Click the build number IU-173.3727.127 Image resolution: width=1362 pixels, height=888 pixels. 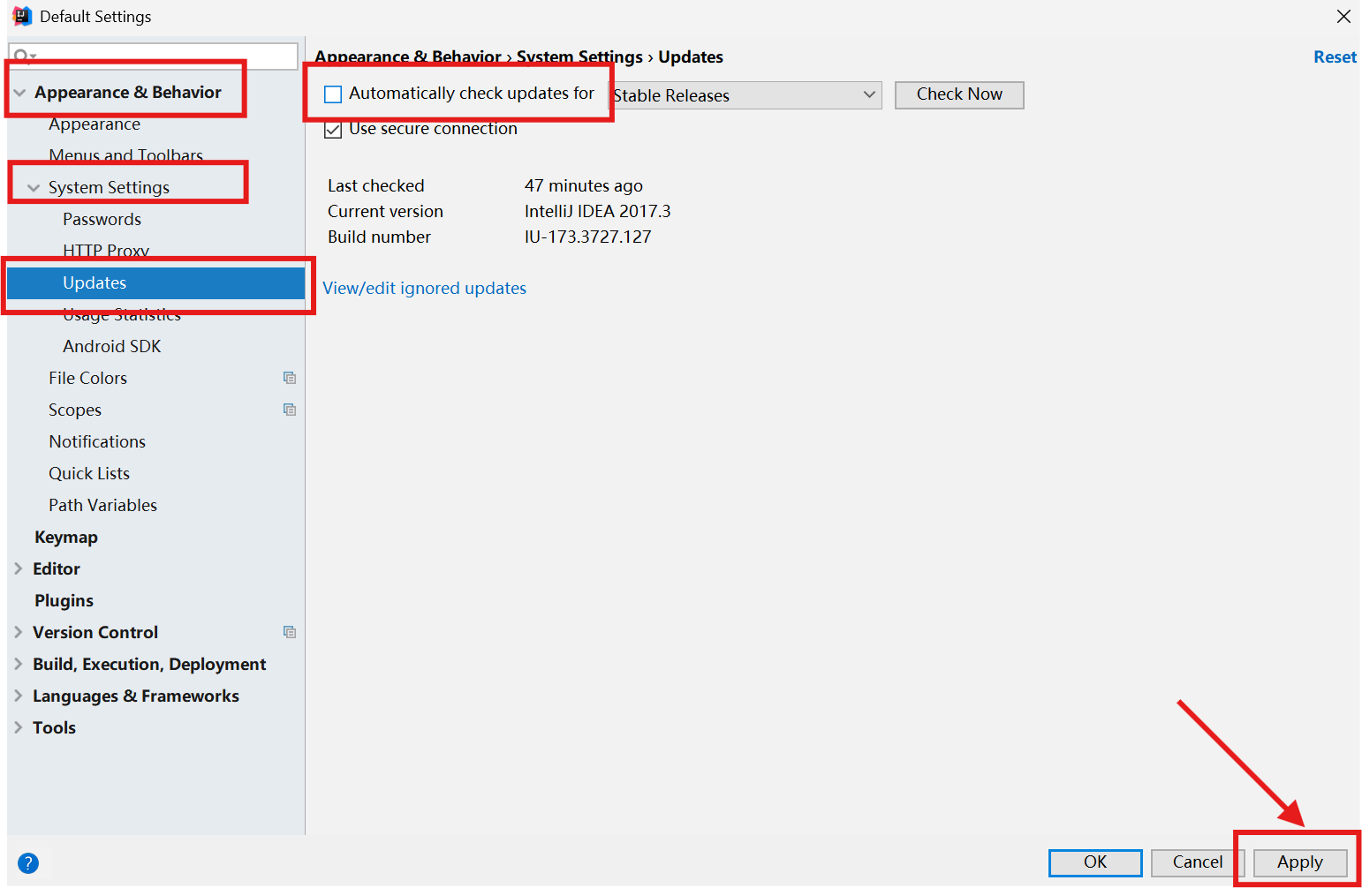[587, 237]
